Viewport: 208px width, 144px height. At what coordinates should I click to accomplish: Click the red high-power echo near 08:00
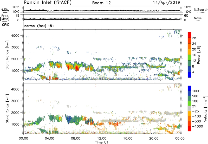tap(77, 68)
